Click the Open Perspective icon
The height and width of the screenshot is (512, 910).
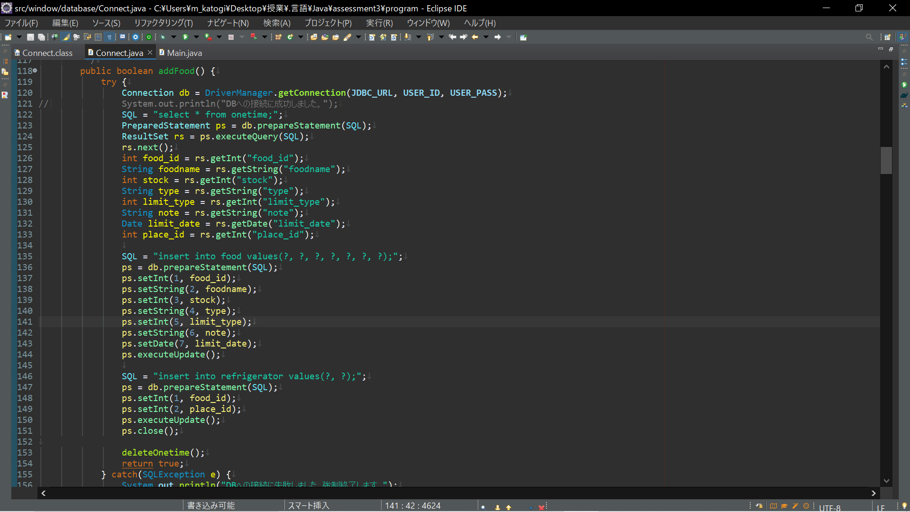(887, 37)
